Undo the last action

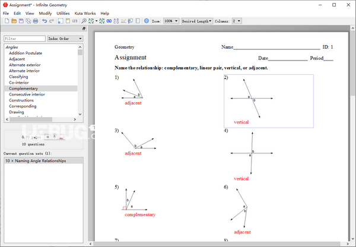point(44,21)
